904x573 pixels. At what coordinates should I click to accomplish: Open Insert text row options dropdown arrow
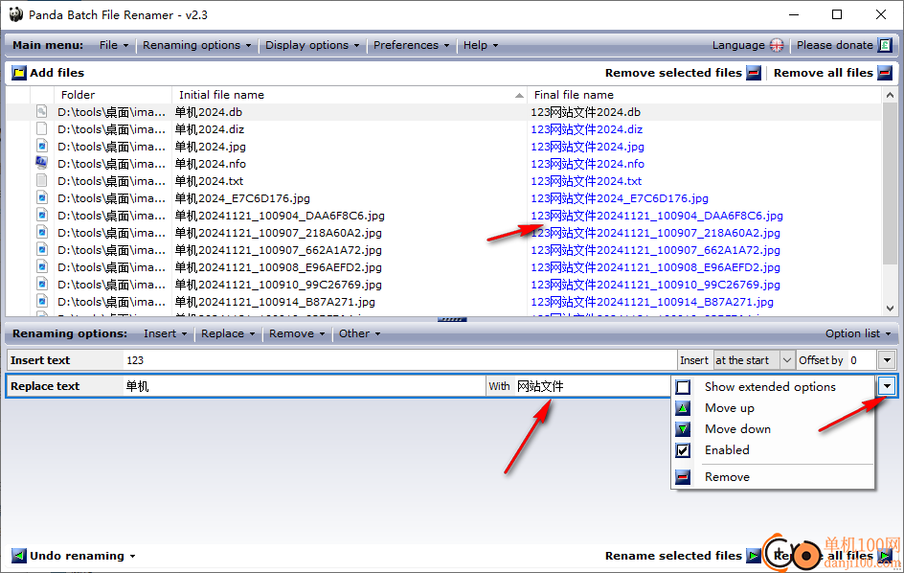pos(887,360)
